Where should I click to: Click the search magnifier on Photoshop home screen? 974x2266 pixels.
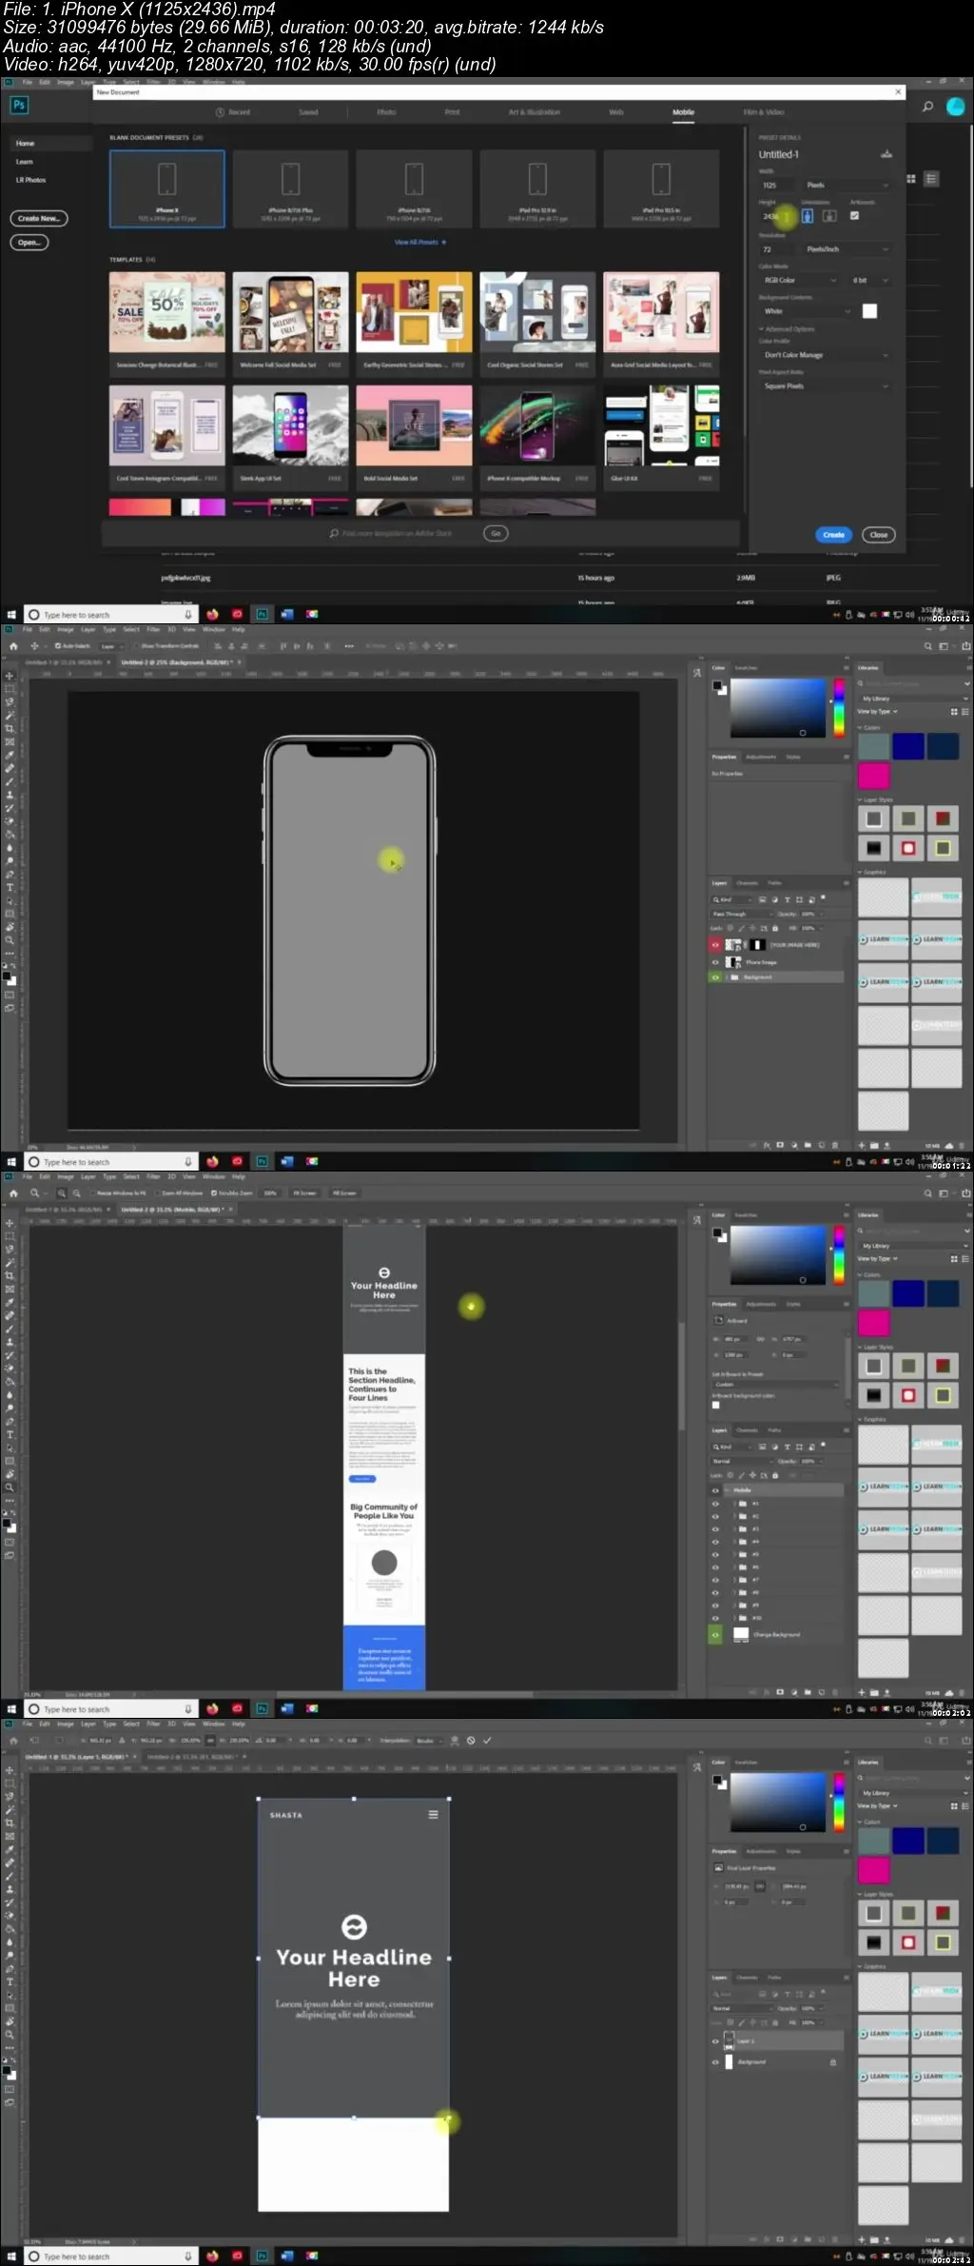click(927, 107)
